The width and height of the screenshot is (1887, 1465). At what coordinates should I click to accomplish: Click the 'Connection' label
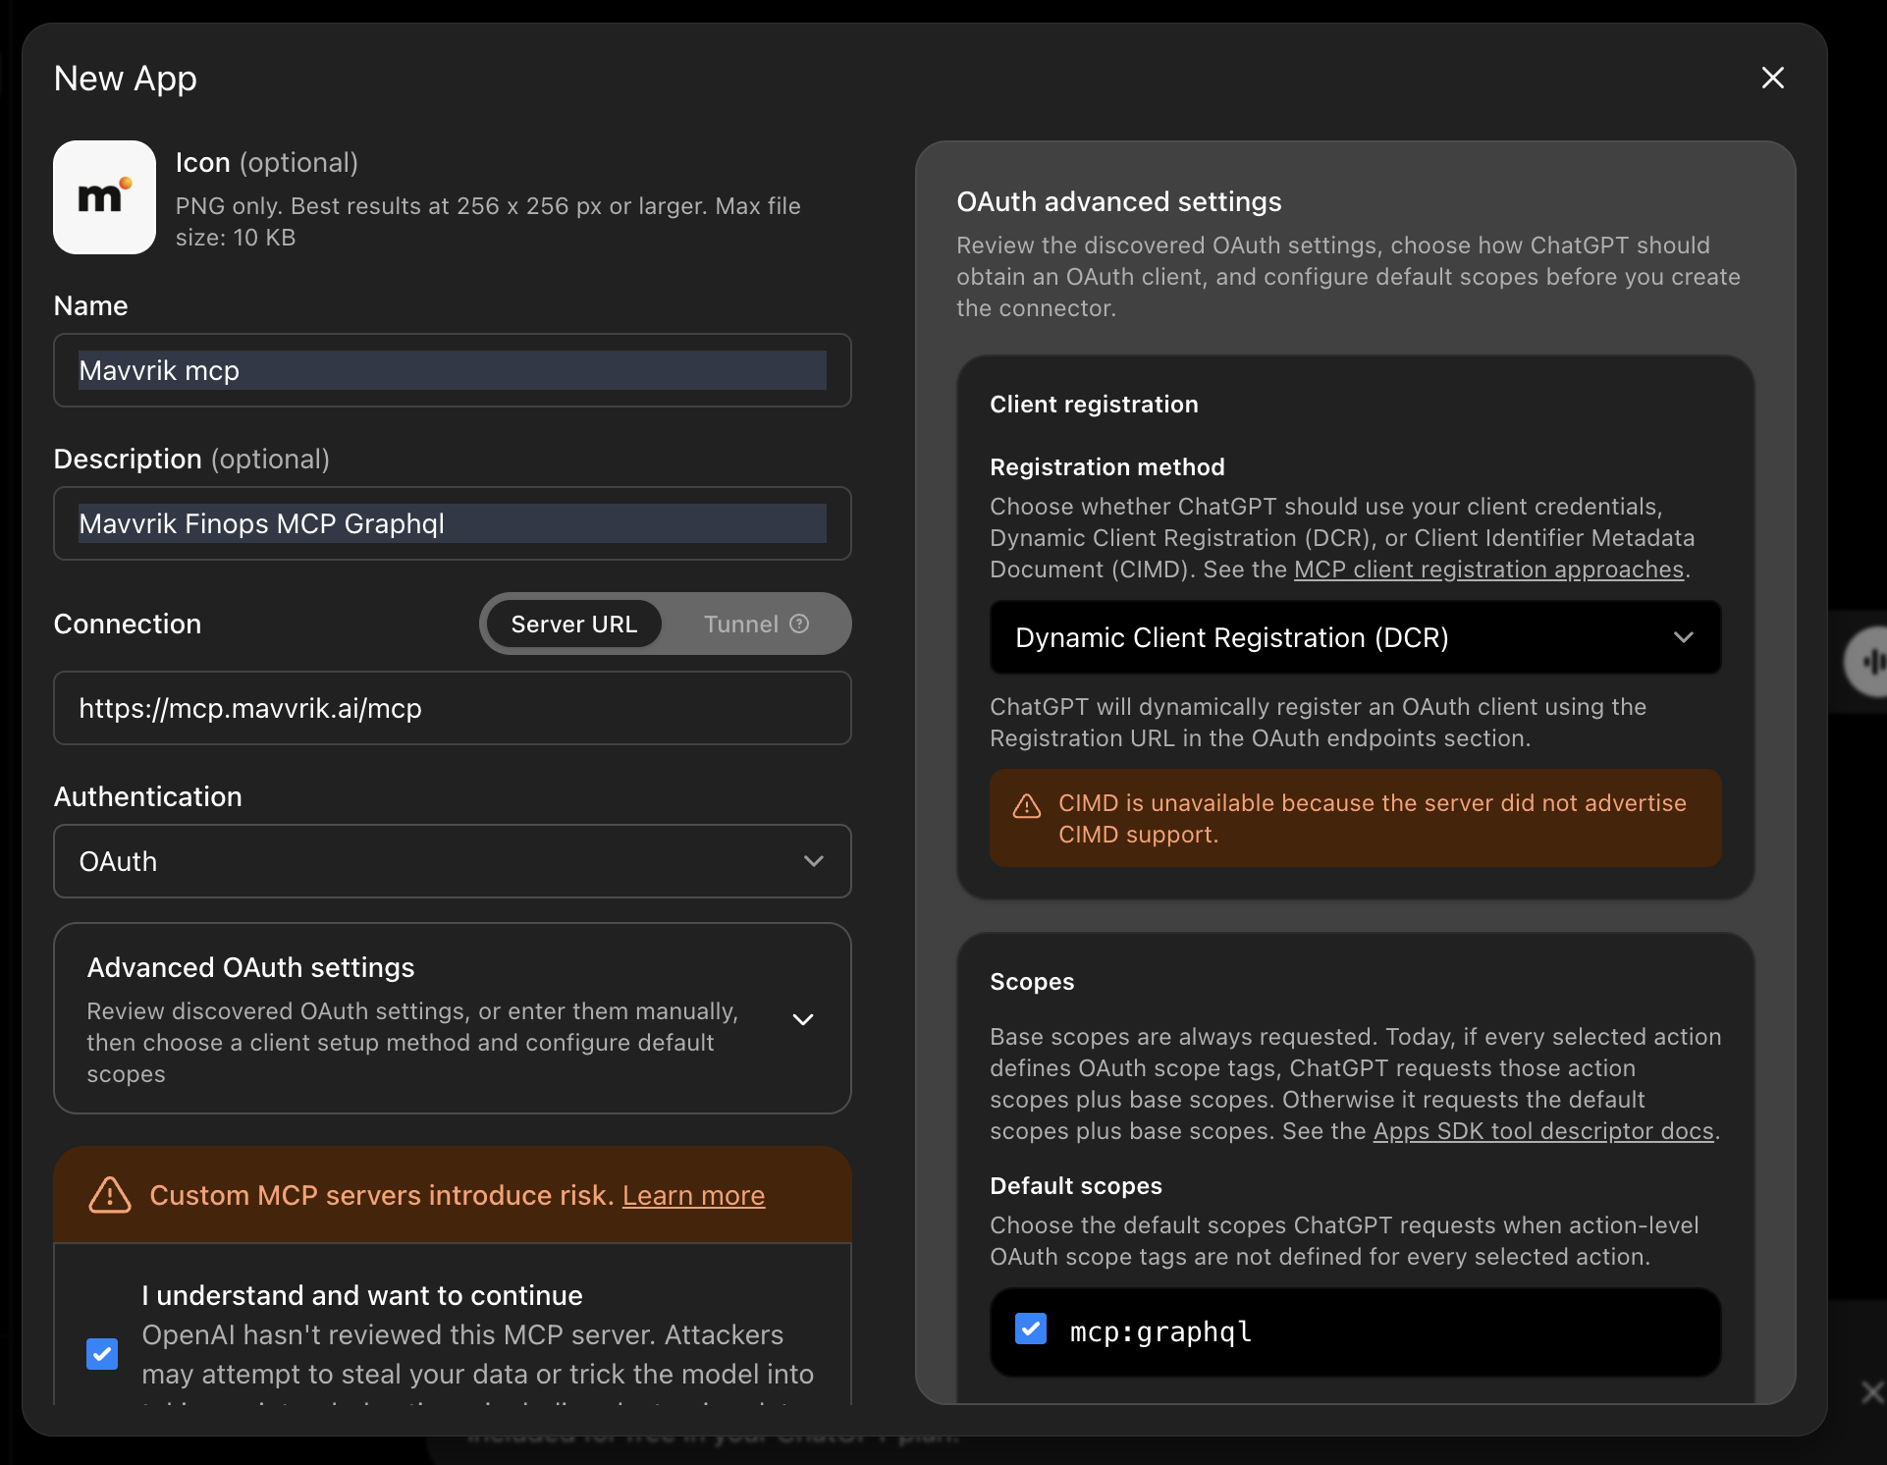coord(128,624)
